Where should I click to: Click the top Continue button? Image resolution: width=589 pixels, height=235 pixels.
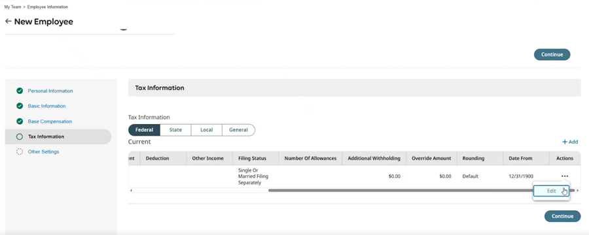click(552, 54)
